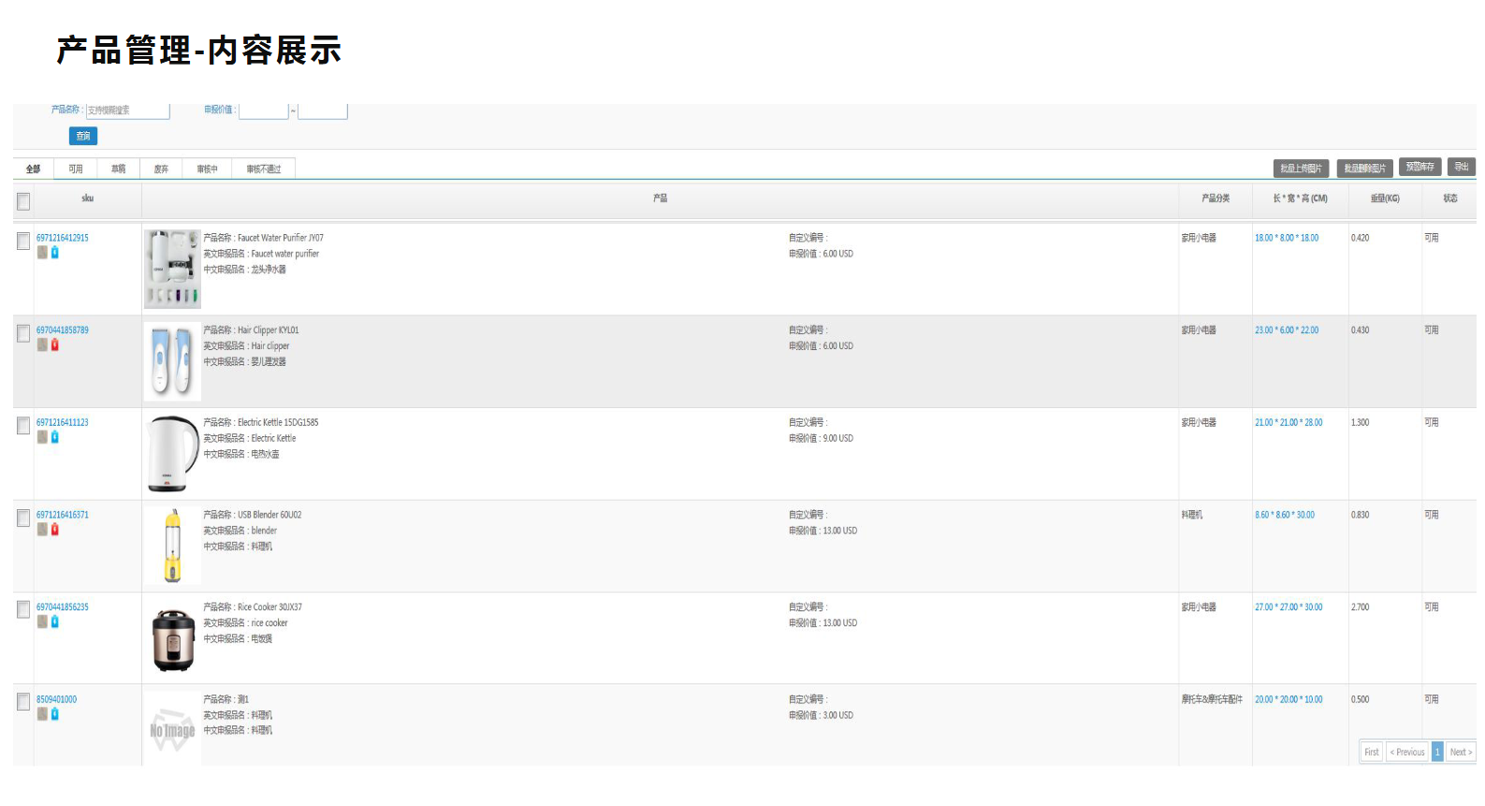Image resolution: width=1485 pixels, height=806 pixels.
Task: Check the box for the Hair Clipper row
Action: point(23,333)
